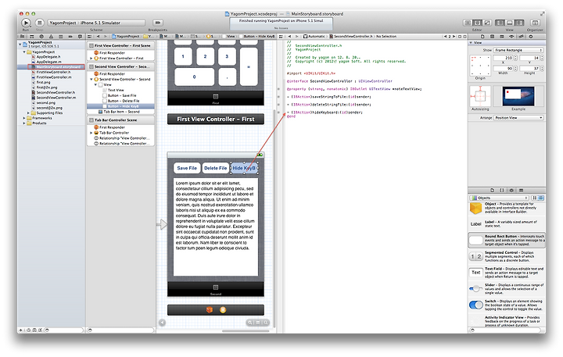Switch the object library to icon view
The image size is (563, 357).
pyautogui.click(x=534, y=198)
